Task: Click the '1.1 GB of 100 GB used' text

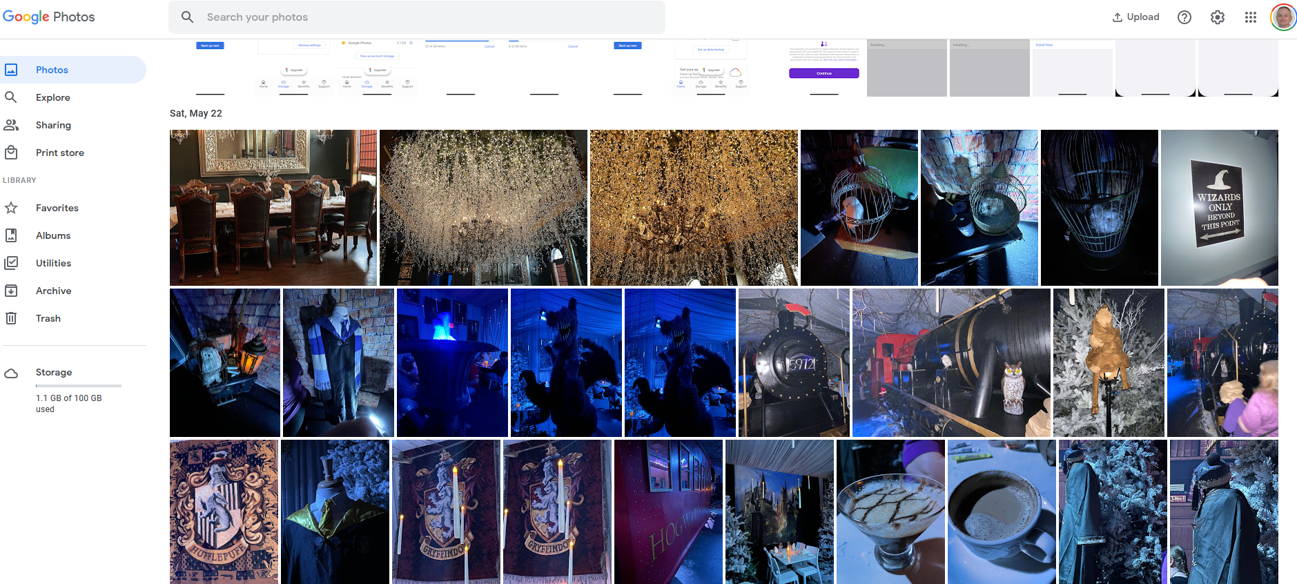Action: pos(68,404)
